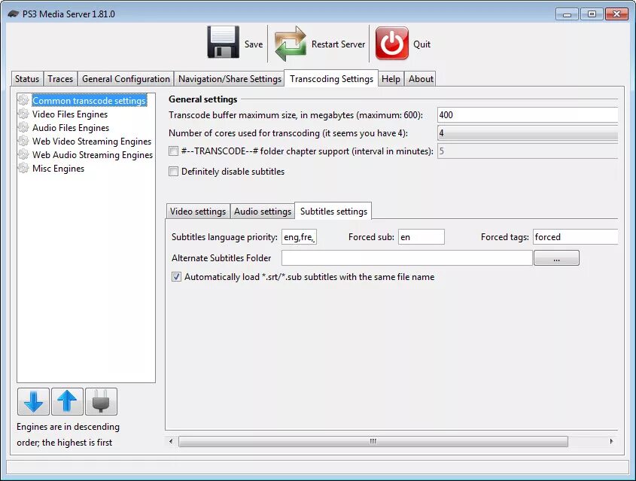
Task: Open the About tab
Action: (421, 79)
